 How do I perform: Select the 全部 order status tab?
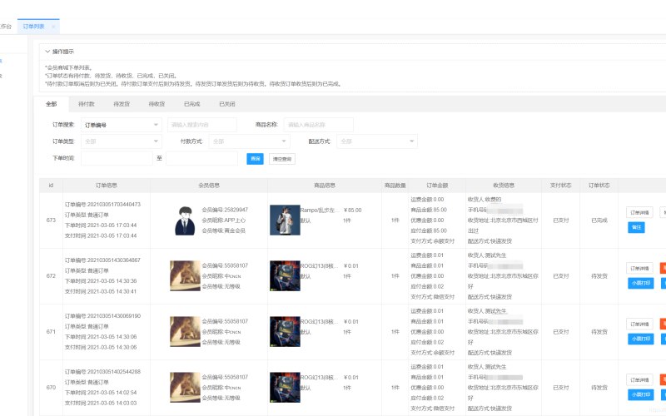point(52,104)
